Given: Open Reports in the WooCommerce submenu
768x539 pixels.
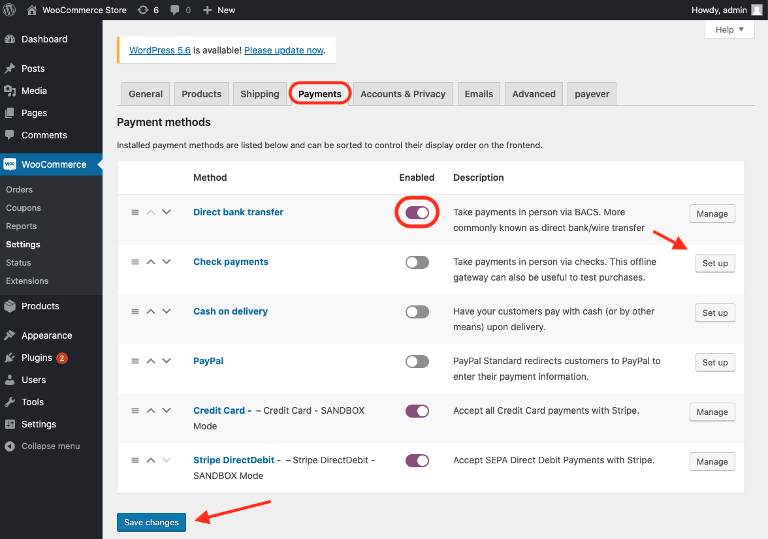Looking at the screenshot, I should (22, 226).
